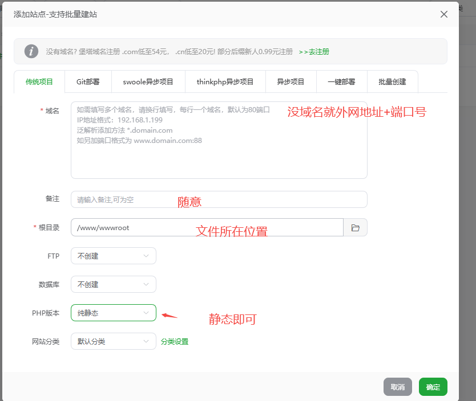Image resolution: width=476 pixels, height=401 pixels.
Task: Switch to the 批量创建 tab
Action: coord(392,82)
